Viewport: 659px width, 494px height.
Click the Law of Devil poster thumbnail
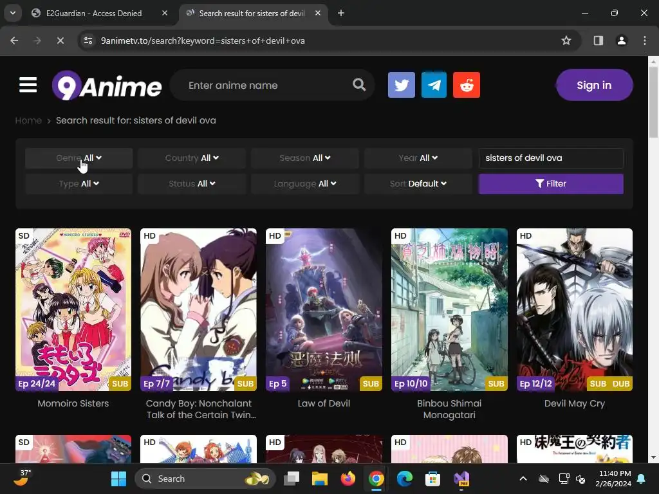click(324, 309)
